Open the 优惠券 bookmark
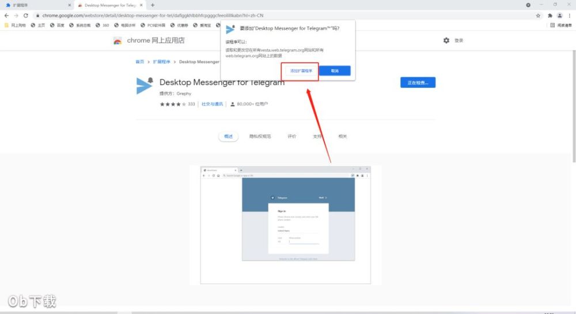 pyautogui.click(x=179, y=25)
